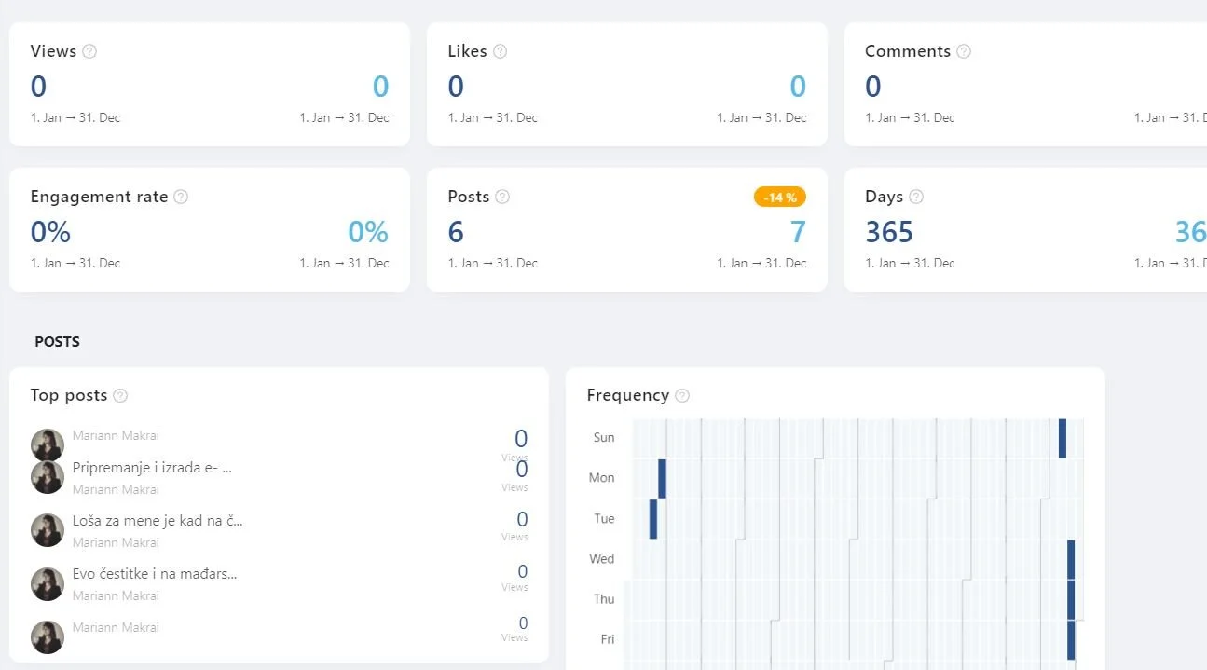Open the Top posts info icon
The width and height of the screenshot is (1207, 670).
(120, 395)
